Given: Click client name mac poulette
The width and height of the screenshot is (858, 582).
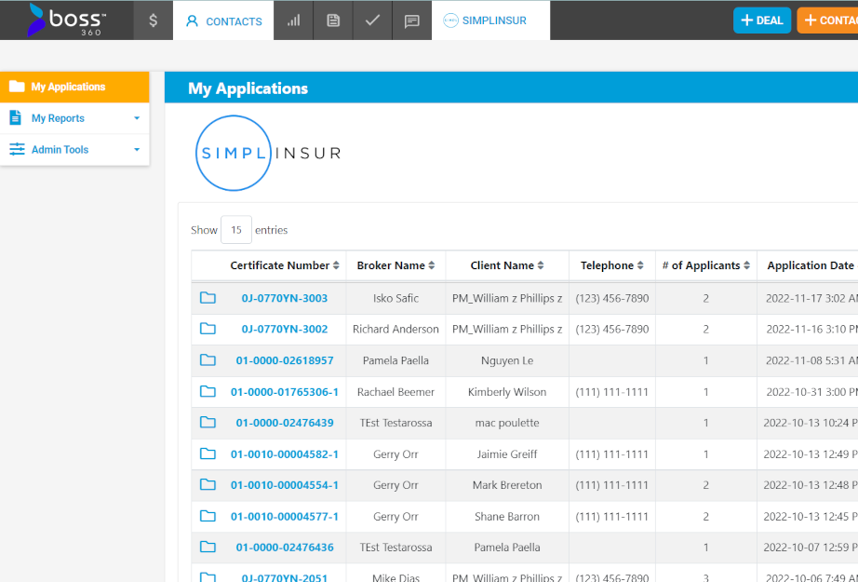Looking at the screenshot, I should [507, 423].
